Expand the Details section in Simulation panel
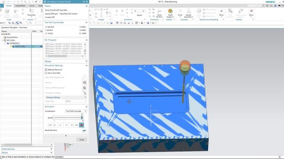This screenshot has width=284, height=159. coord(87,61)
